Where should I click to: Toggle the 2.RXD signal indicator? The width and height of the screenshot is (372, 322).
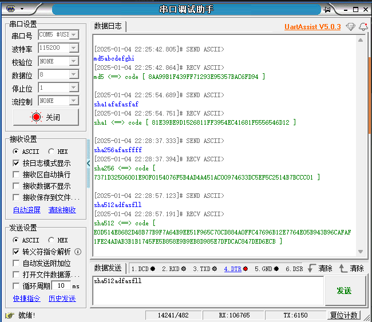click(174, 269)
